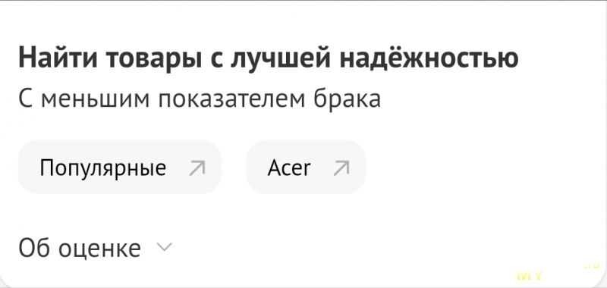This screenshot has height=288, width=607.
Task: Open the Acer brand chip
Action: [307, 167]
